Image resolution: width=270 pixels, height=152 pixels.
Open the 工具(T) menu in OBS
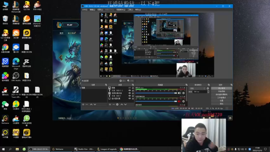[x=130, y=10]
